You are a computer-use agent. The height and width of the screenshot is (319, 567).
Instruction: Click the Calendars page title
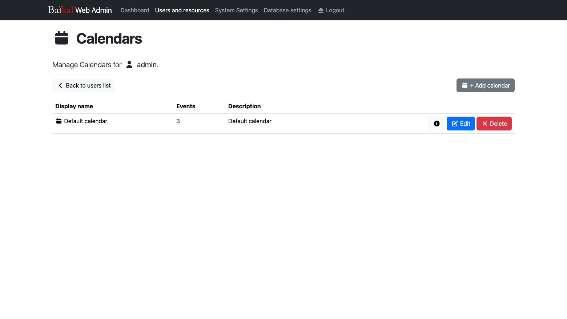109,39
